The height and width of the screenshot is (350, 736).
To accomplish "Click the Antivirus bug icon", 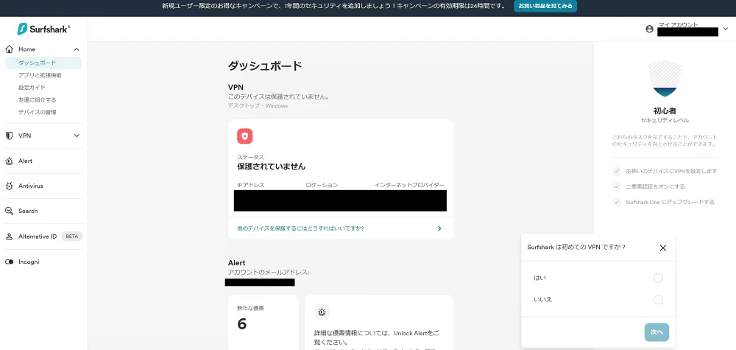I will (x=9, y=186).
